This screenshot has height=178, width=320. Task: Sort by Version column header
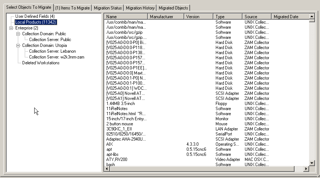[198, 17]
